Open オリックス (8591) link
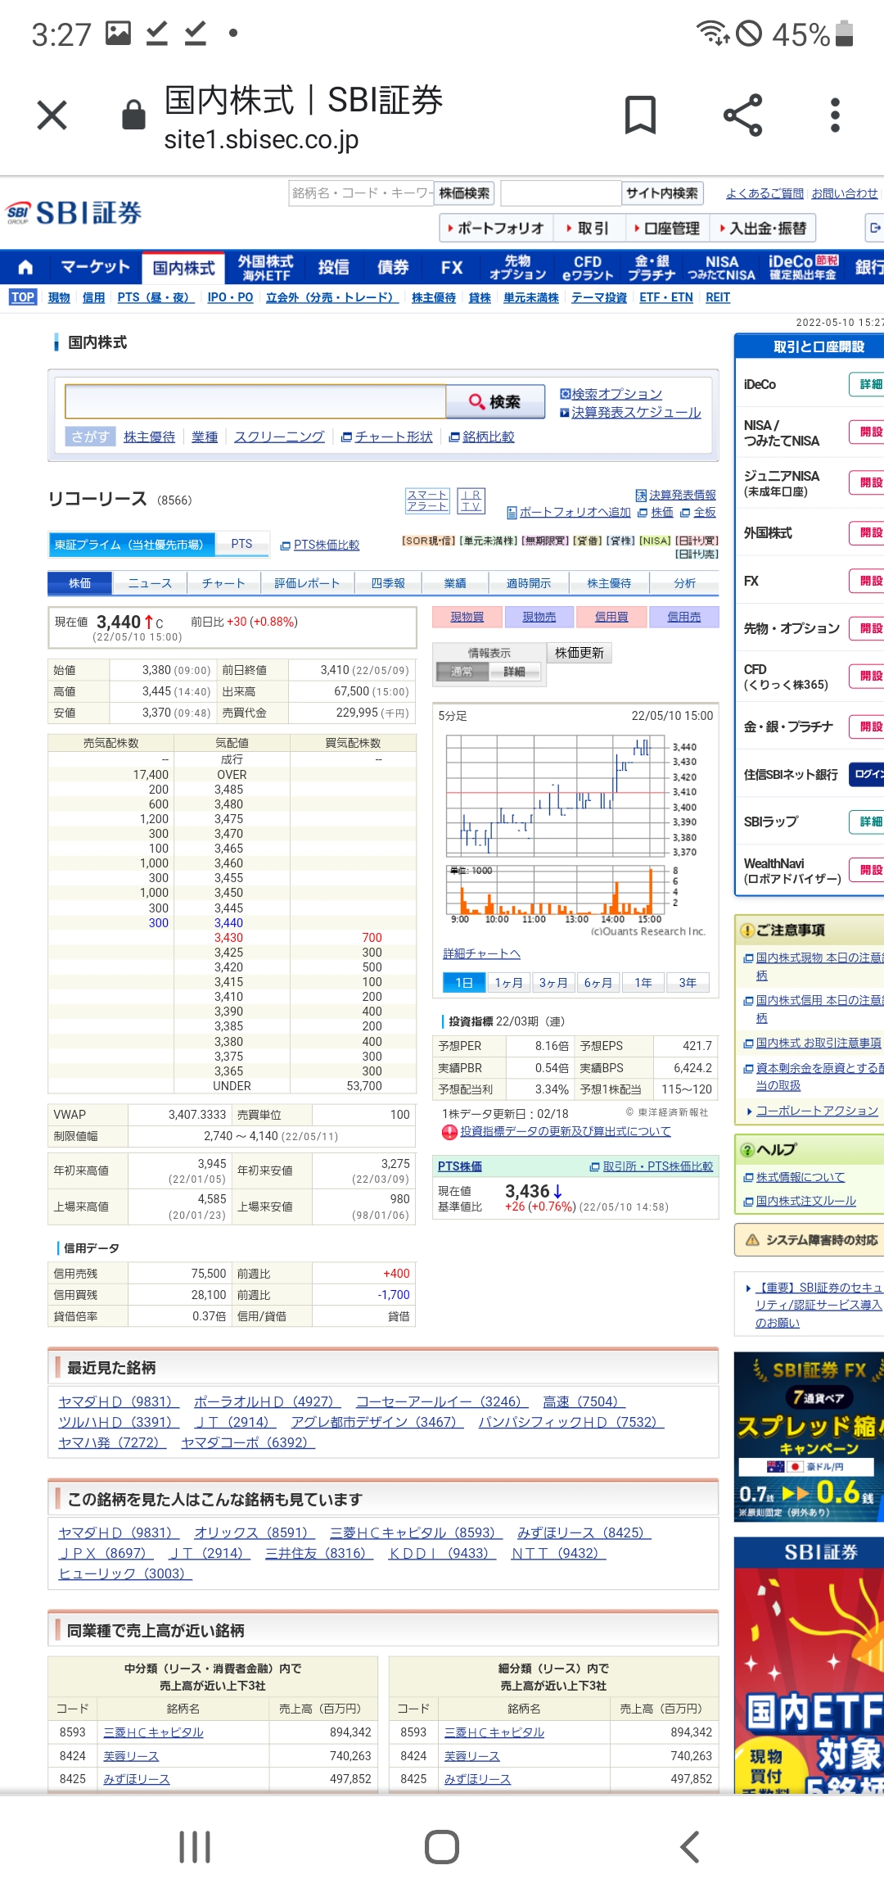884x1897 pixels. pos(254,1533)
